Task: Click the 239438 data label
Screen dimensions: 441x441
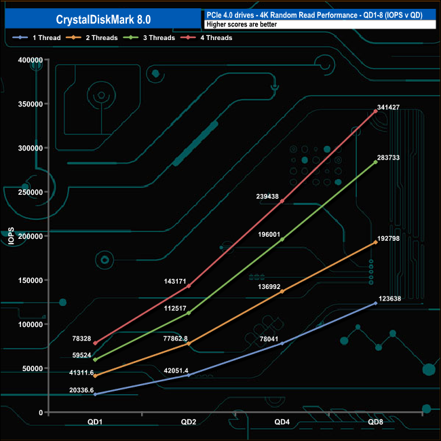Action: click(267, 197)
